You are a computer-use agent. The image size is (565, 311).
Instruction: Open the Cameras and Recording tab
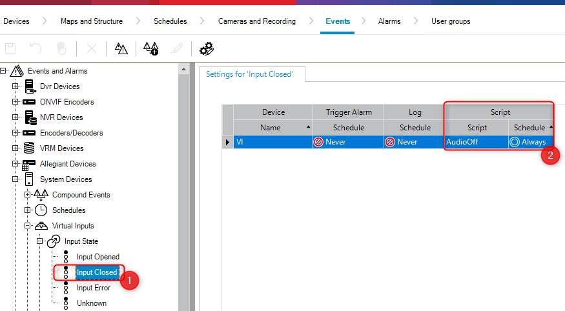pos(256,21)
